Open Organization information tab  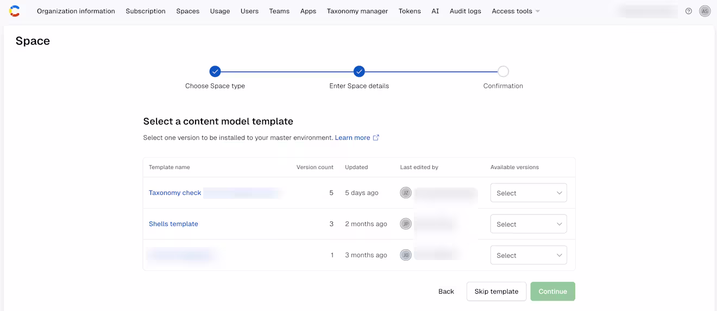[x=76, y=11]
